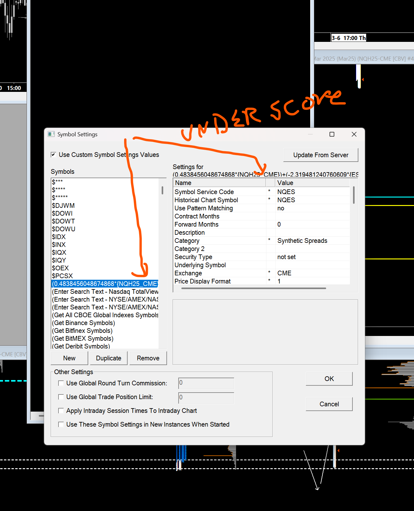Image resolution: width=414 pixels, height=511 pixels.
Task: Select $PCSX in the Symbols list
Action: pos(105,276)
